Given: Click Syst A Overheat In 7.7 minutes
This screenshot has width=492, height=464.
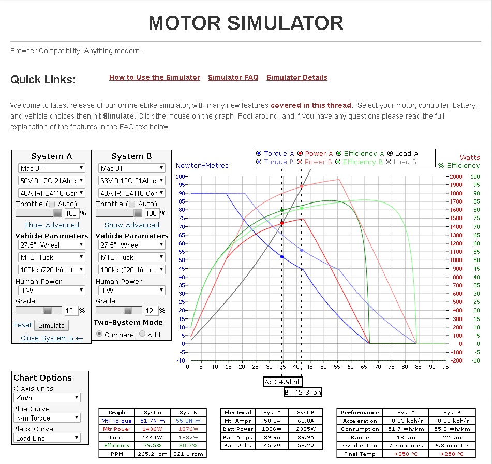Looking at the screenshot, I should click(406, 446).
